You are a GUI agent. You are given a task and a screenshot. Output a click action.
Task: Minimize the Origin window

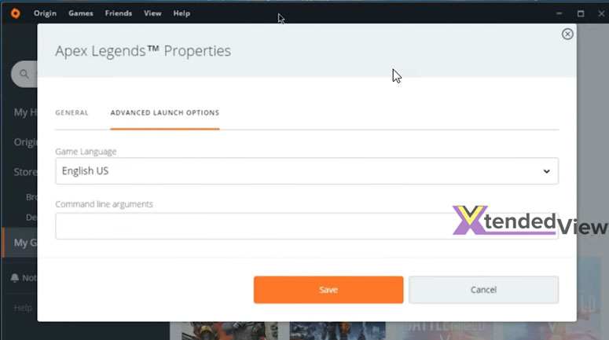[x=559, y=13]
